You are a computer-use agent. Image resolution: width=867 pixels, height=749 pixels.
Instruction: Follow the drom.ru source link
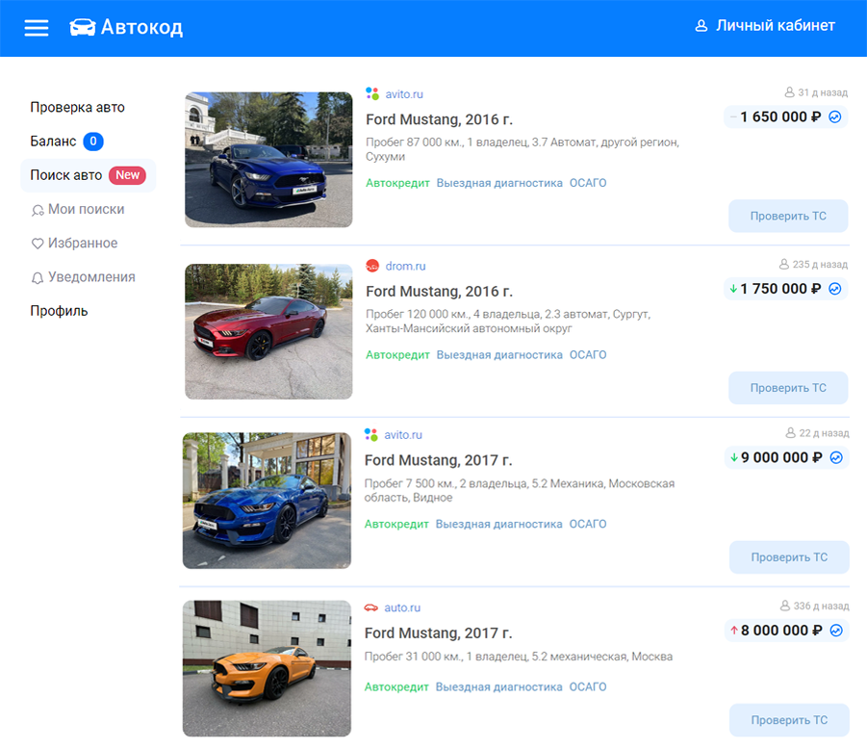406,266
